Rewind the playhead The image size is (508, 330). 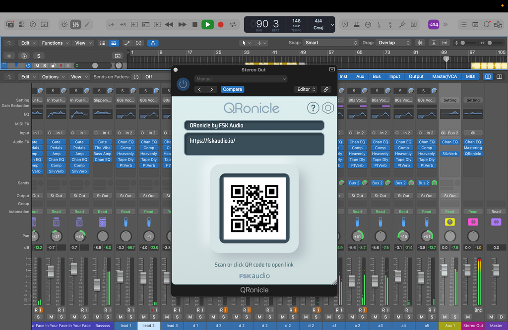[x=169, y=25]
